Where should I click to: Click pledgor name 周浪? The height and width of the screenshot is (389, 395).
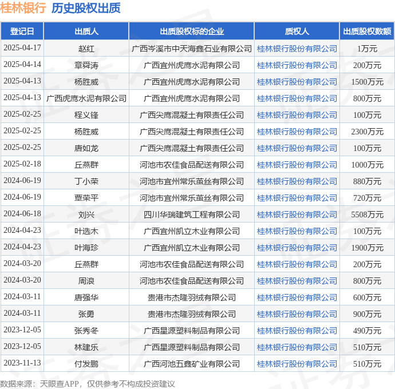point(86,281)
